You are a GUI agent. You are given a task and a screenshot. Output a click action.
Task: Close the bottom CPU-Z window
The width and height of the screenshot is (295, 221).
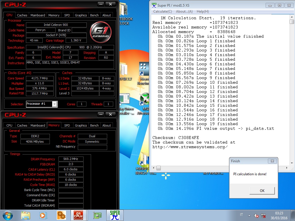click(110, 114)
